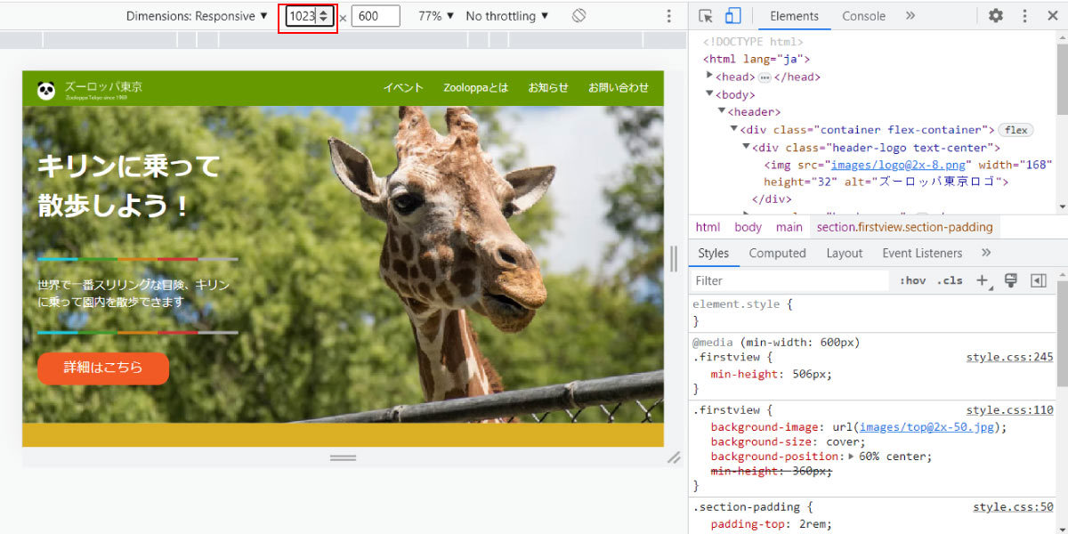This screenshot has width=1068, height=534.
Task: Toggle the :hov element state panel
Action: click(x=913, y=280)
